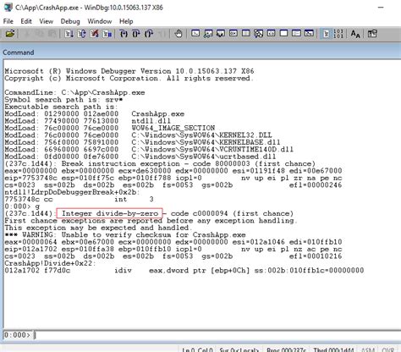401x352 pixels.
Task: Open the Watch window toolbar icon
Action: coord(208,34)
